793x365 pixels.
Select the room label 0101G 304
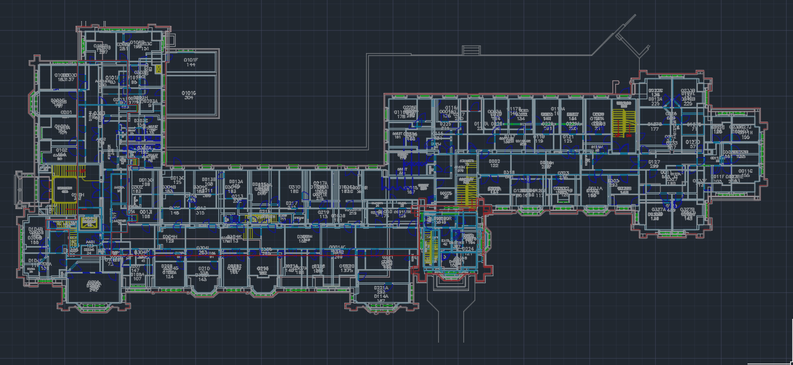[189, 95]
